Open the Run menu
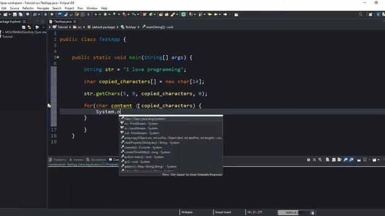 pyautogui.click(x=80, y=8)
